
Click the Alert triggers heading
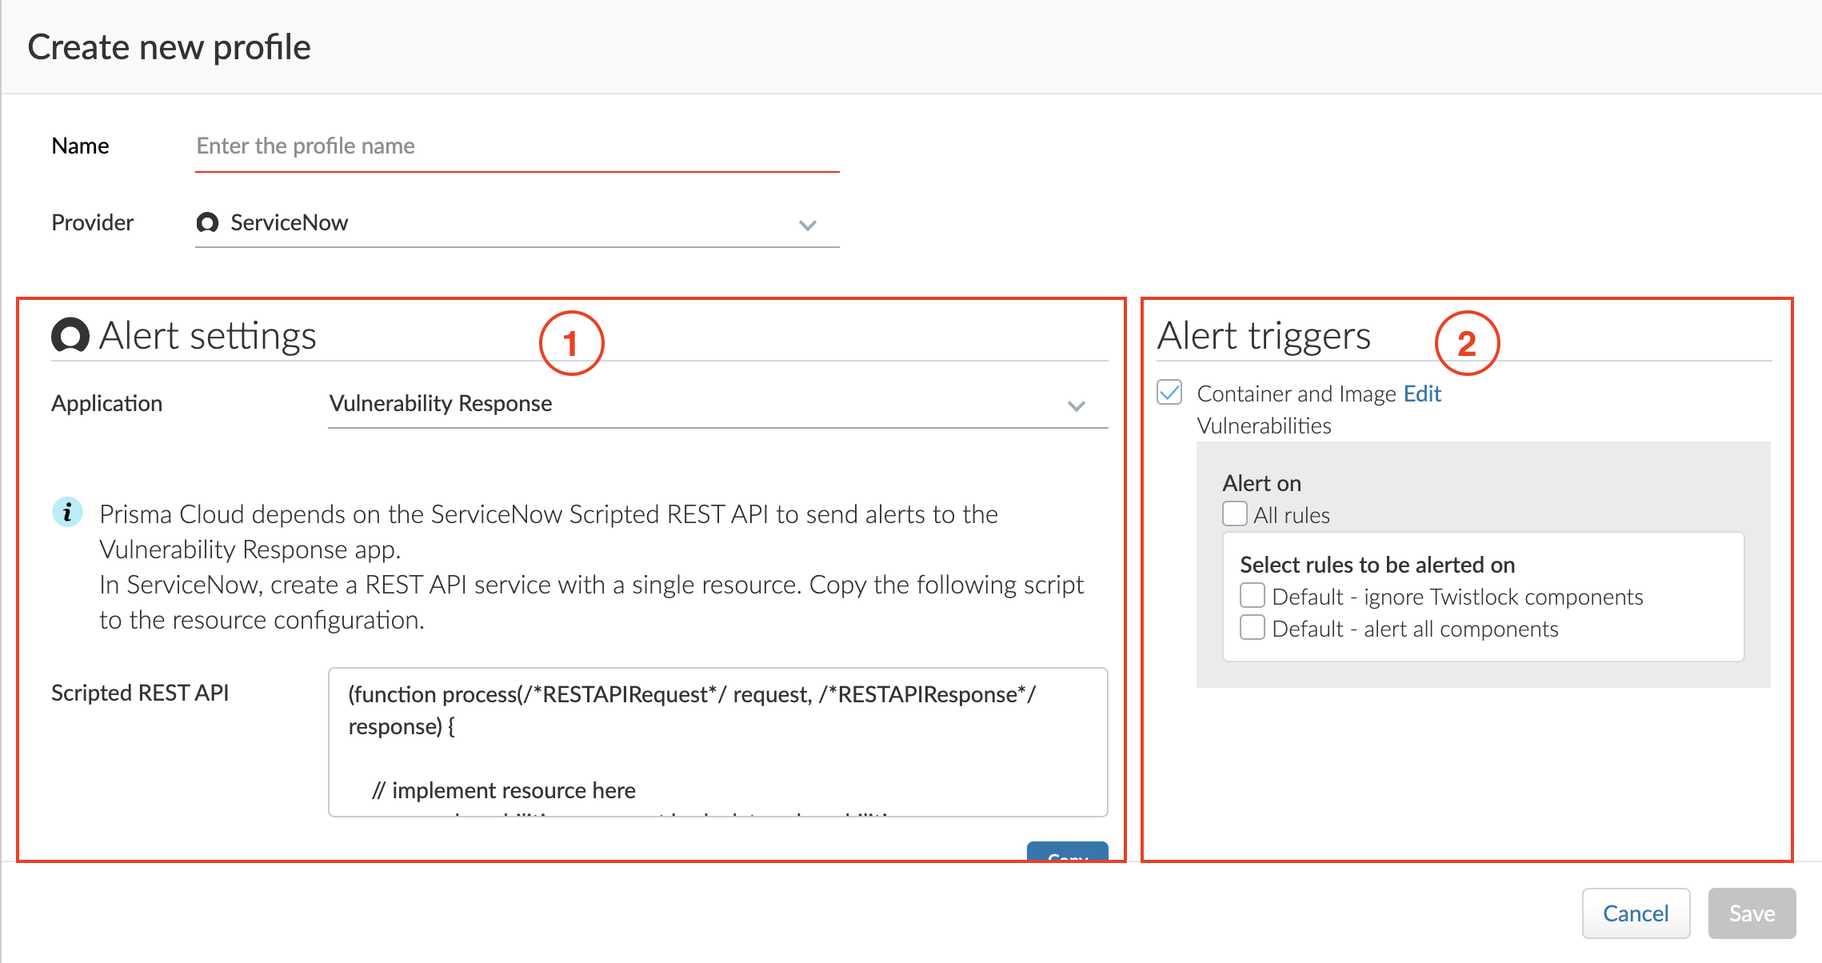[1264, 336]
